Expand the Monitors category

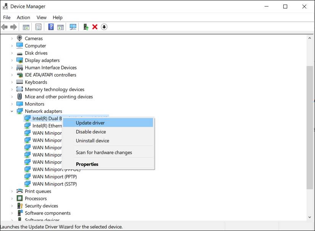point(12,104)
